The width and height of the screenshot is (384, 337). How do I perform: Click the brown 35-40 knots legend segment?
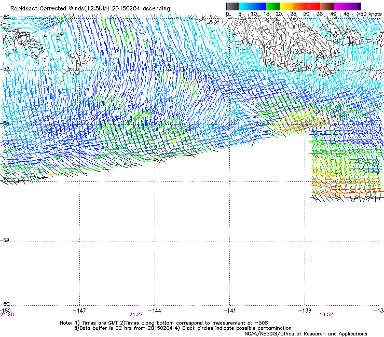coord(327,6)
